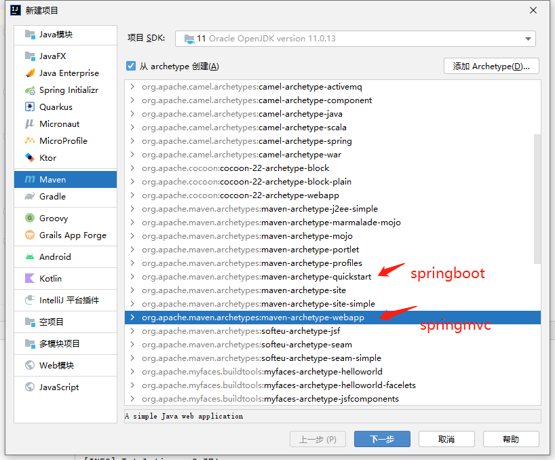
Task: Select myfaces-archetype-jsfcomponents row
Action: (332, 399)
